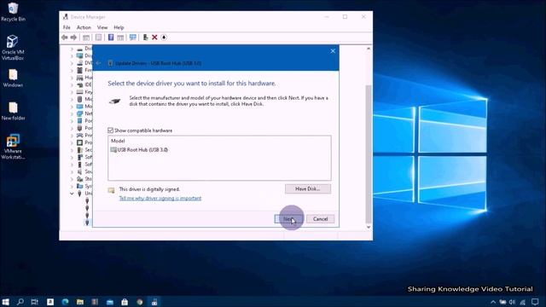Open the Windows Start menu
This screenshot has height=307, width=546.
coord(6,301)
